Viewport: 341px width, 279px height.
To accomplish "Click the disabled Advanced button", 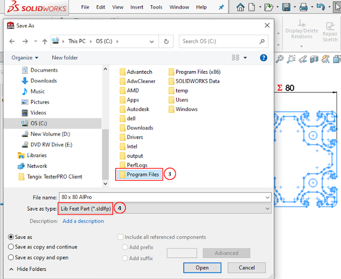I will click(226, 253).
